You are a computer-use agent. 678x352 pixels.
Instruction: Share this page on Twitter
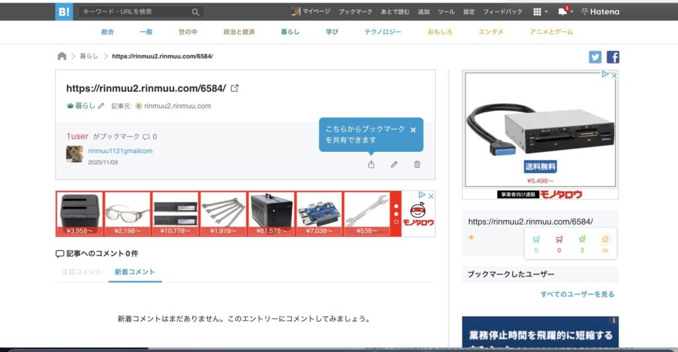[x=595, y=57]
